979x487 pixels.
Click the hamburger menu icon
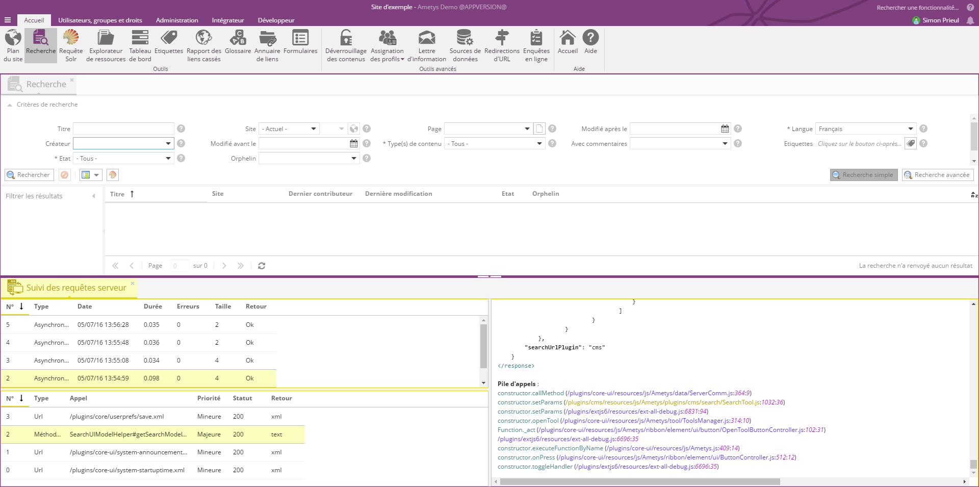click(x=8, y=20)
